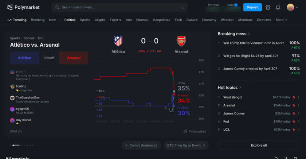
Task: Select the Atlético outcome button
Action: click(x=24, y=58)
